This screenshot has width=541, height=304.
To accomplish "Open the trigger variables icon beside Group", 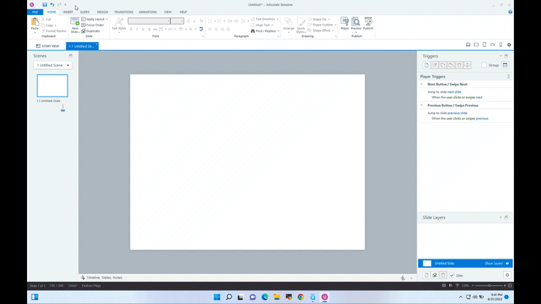I will point(505,66).
